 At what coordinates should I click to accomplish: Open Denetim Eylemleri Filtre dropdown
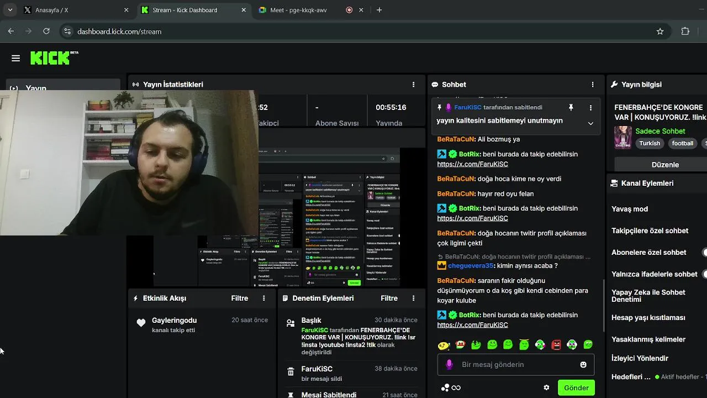tap(389, 298)
